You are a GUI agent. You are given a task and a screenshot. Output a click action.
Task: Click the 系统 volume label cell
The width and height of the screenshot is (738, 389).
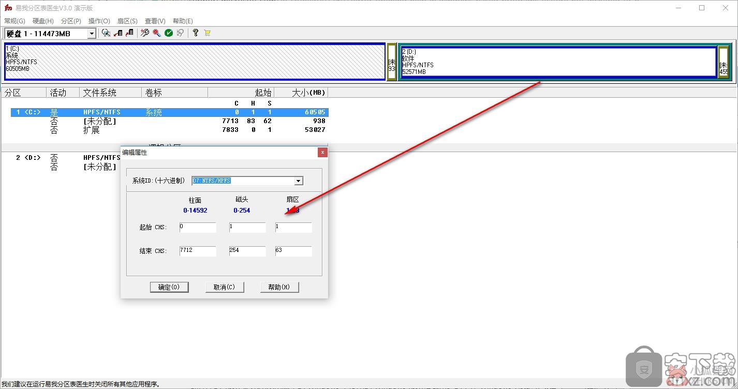(154, 112)
